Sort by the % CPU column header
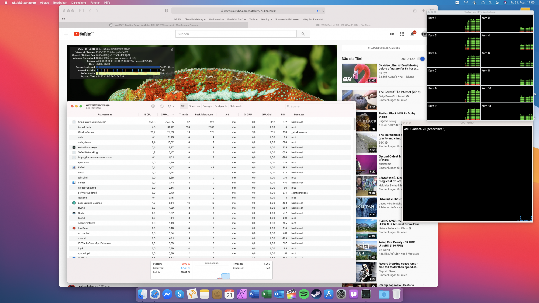539x303 pixels. (x=147, y=114)
